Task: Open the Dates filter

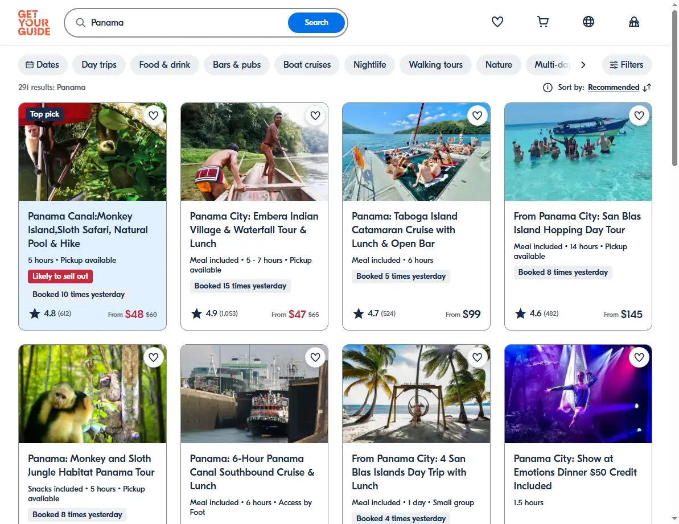Action: coord(43,65)
